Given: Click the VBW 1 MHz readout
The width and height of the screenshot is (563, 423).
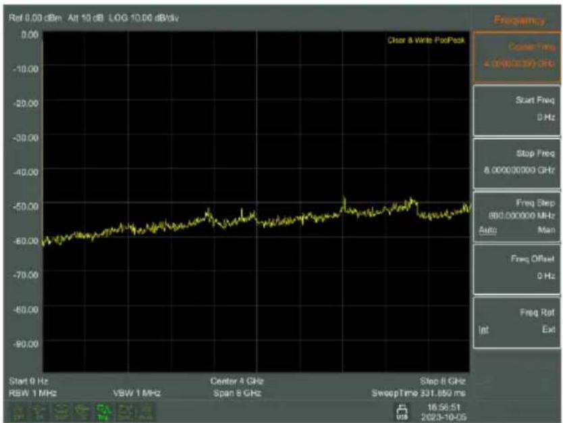Looking at the screenshot, I should [137, 393].
